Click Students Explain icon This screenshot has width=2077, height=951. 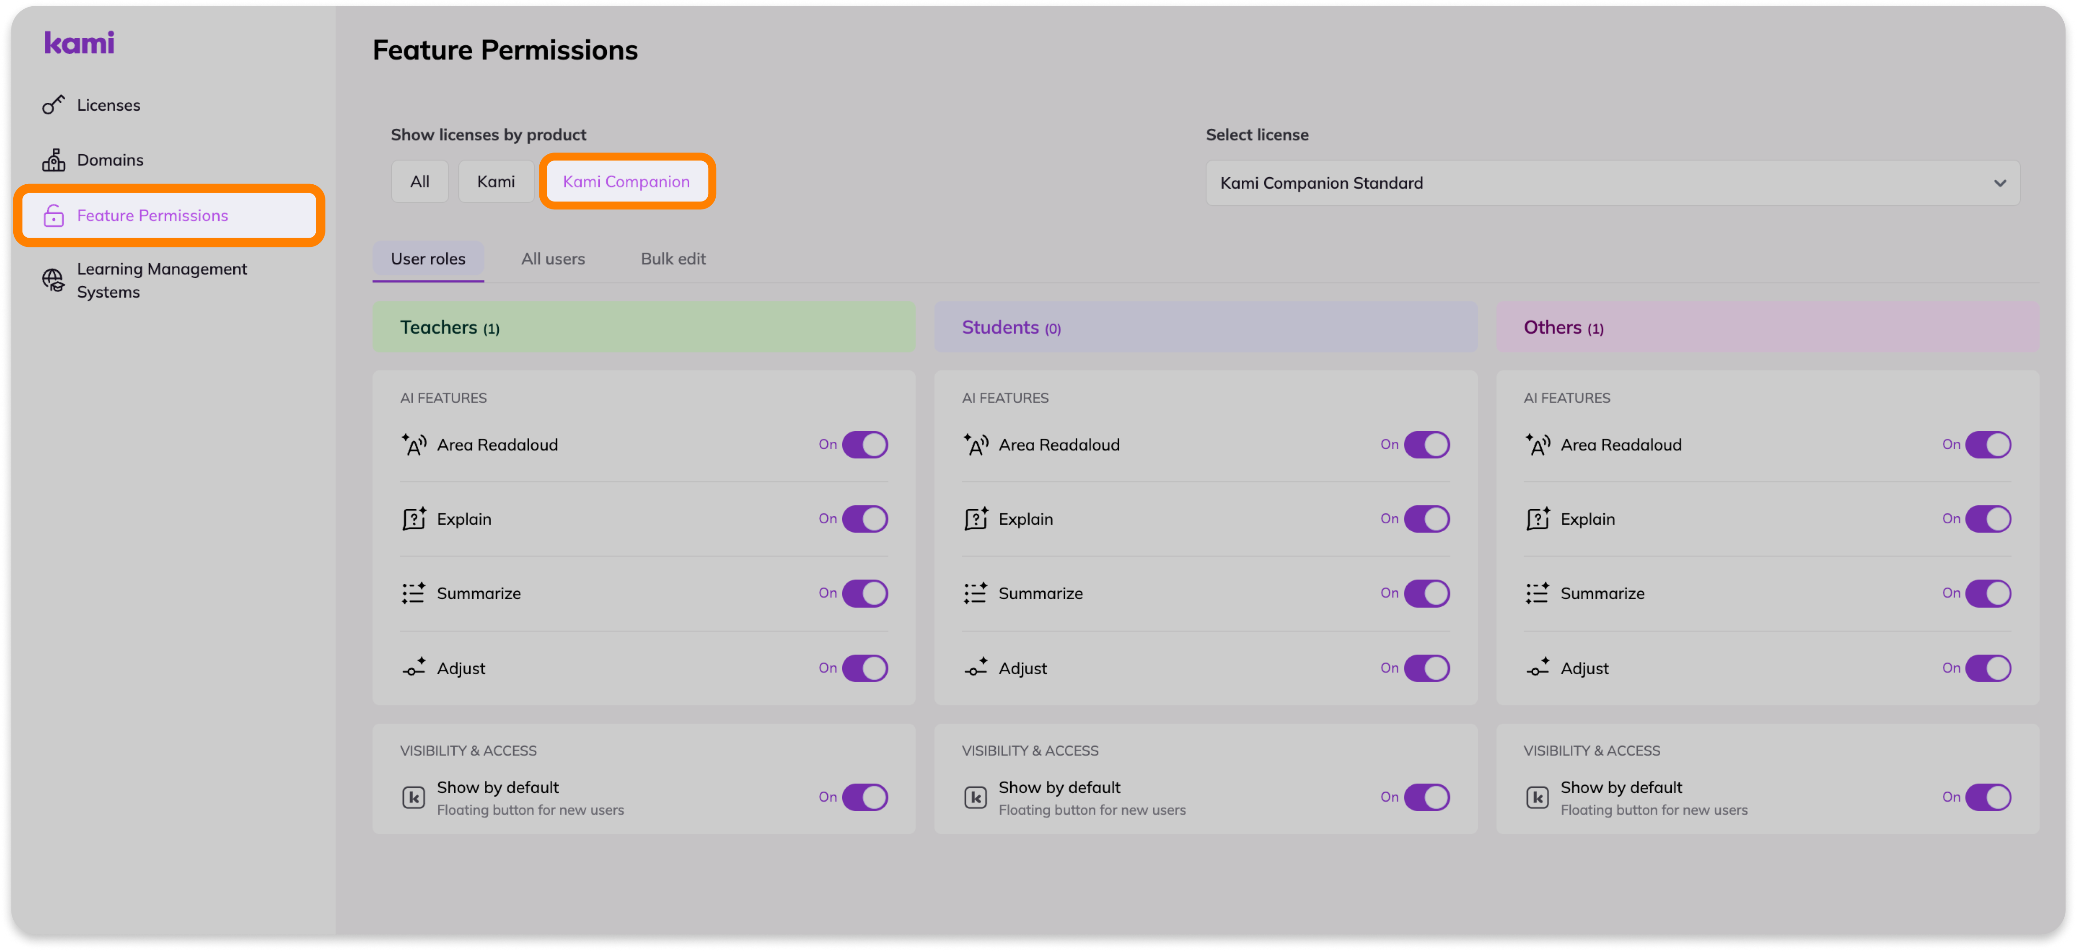(975, 518)
